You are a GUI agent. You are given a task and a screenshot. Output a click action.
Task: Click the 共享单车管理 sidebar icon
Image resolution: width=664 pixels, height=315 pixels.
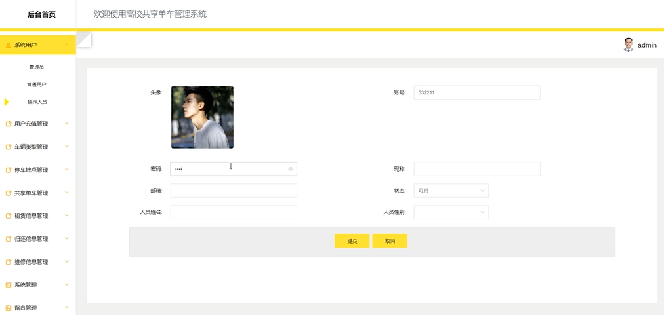[8, 193]
